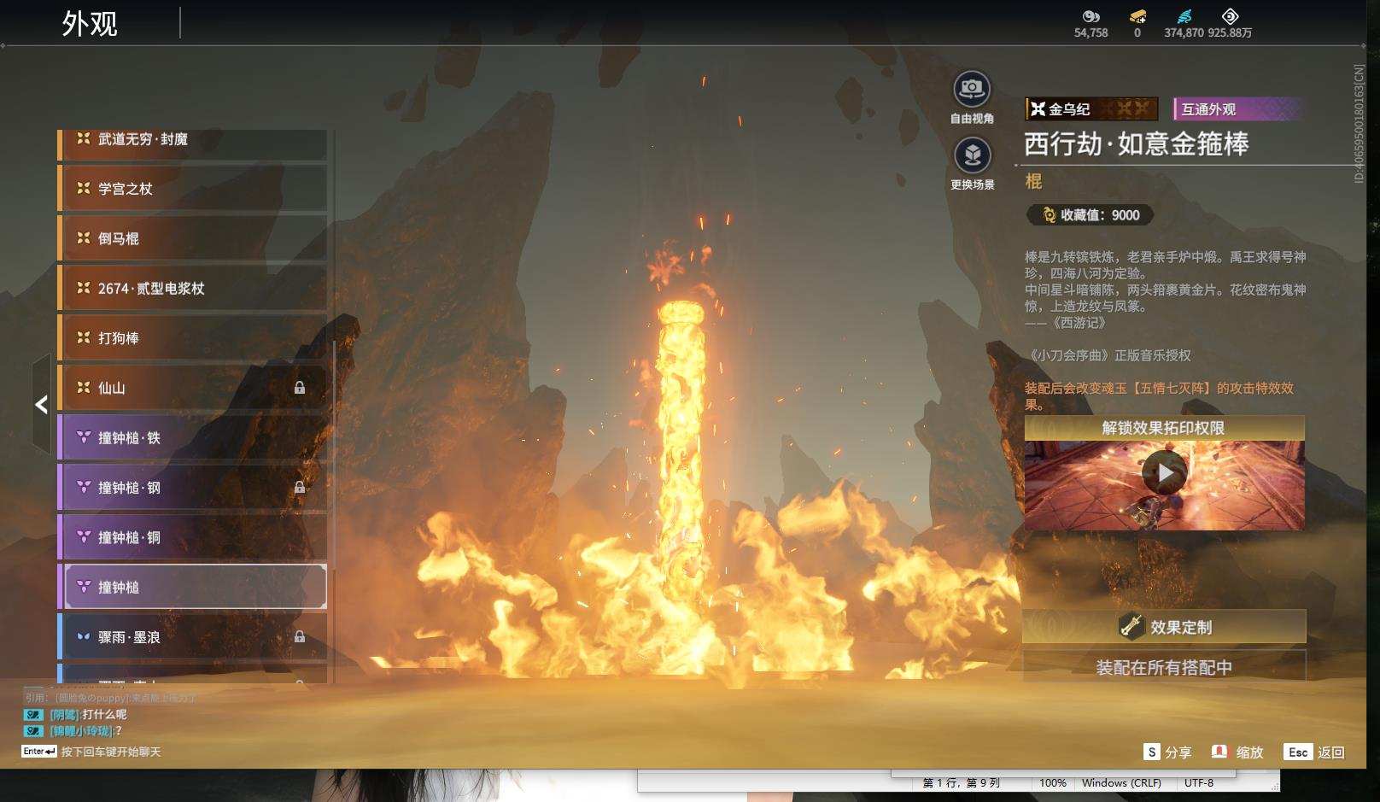Screen dimensions: 1380x802
Task: Collapse the weapon skin list with the left arrow
Action: [41, 404]
